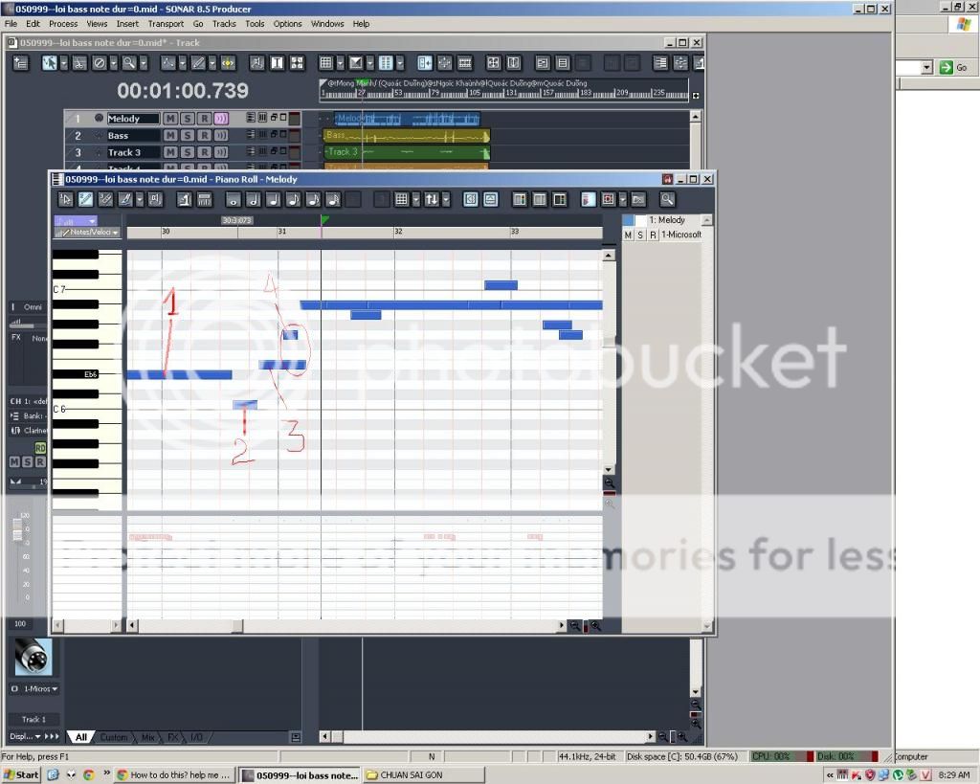This screenshot has width=980, height=784.
Task: Open the Piano Roll snap grid dropdown arrow
Action: tap(415, 199)
